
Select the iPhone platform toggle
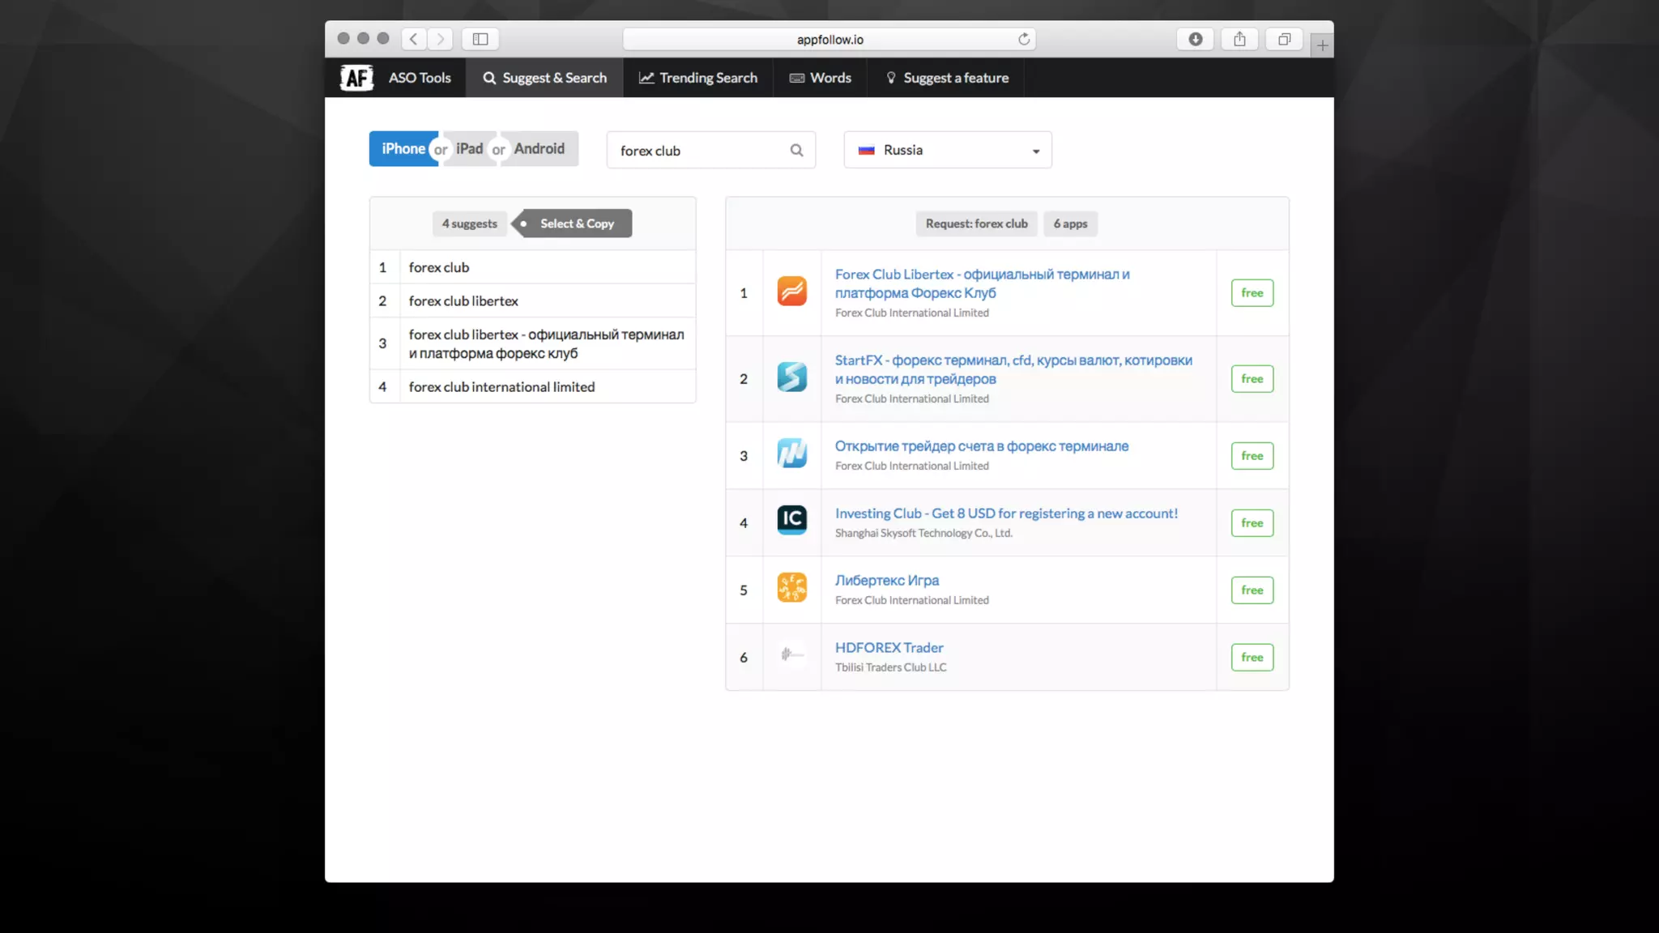pos(403,149)
